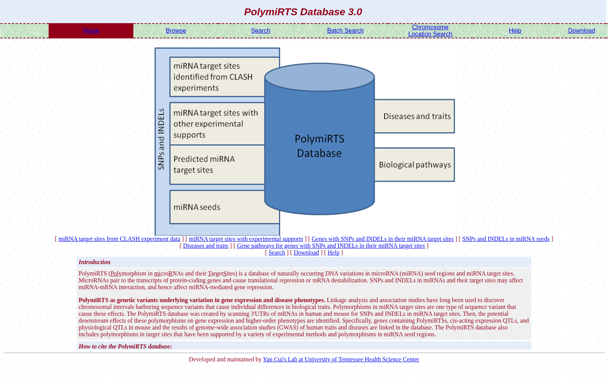Click the bracketed Help link below diagram
The width and height of the screenshot is (608, 380).
(333, 253)
